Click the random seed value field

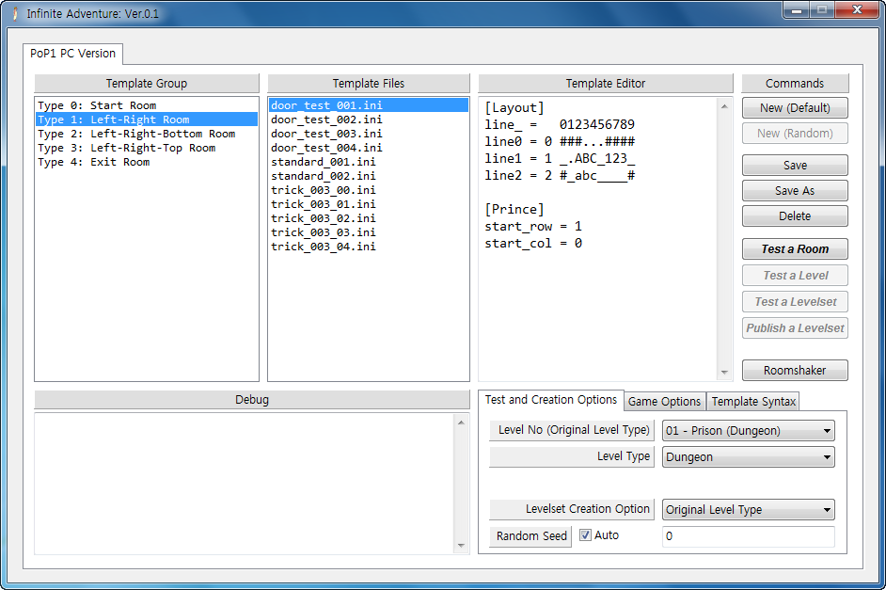click(x=748, y=535)
